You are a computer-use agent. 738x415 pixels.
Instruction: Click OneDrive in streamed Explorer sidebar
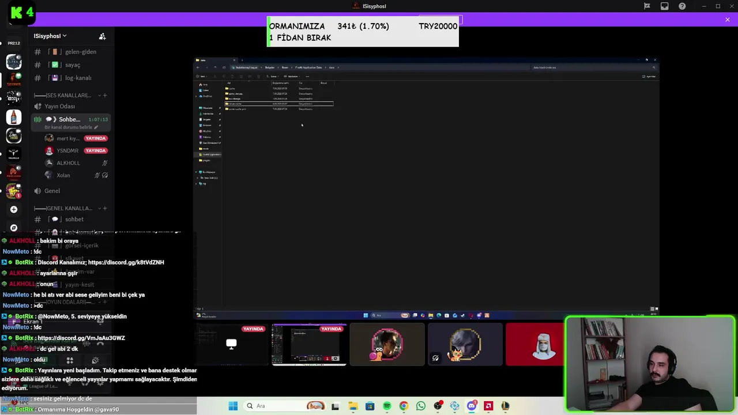coord(206,96)
